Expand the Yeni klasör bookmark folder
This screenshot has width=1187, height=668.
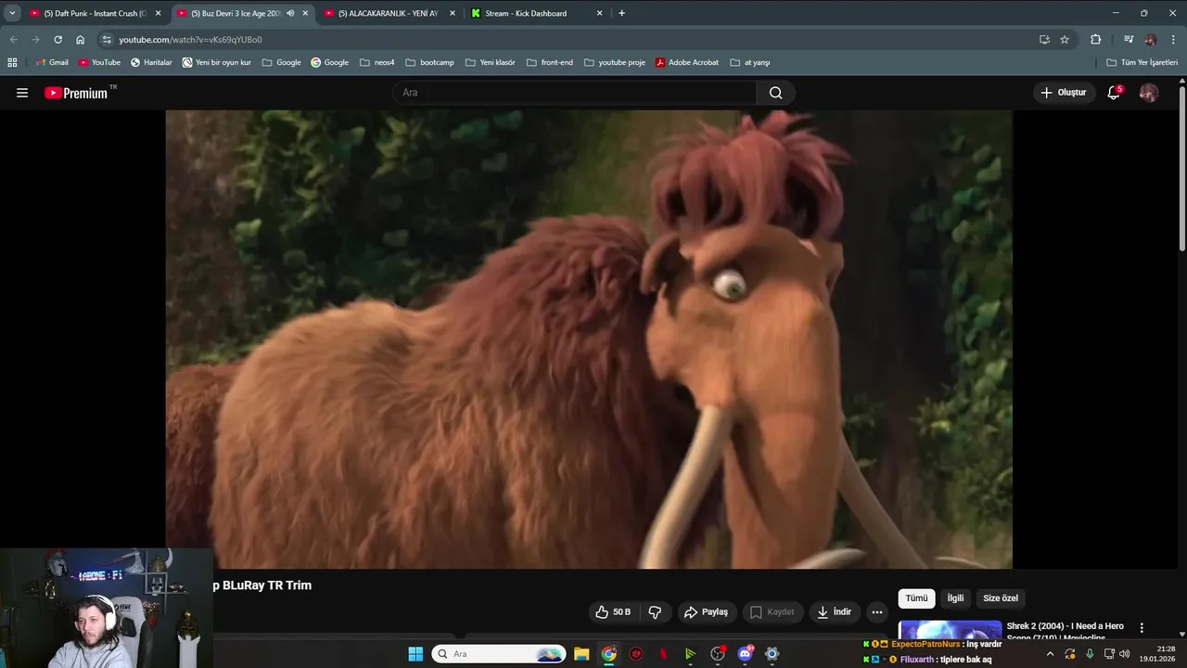[x=490, y=62]
